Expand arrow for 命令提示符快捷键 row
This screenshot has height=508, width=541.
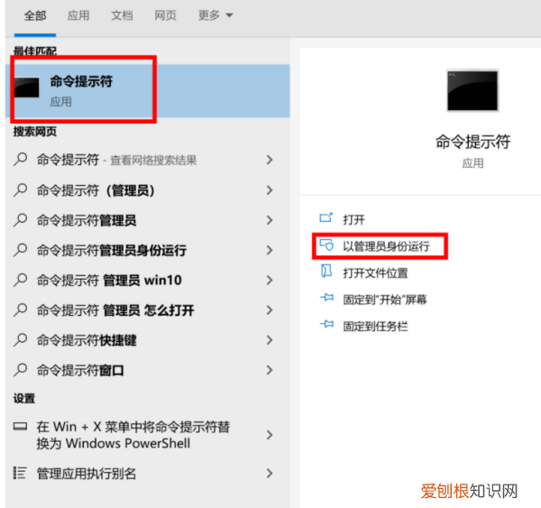pos(270,340)
